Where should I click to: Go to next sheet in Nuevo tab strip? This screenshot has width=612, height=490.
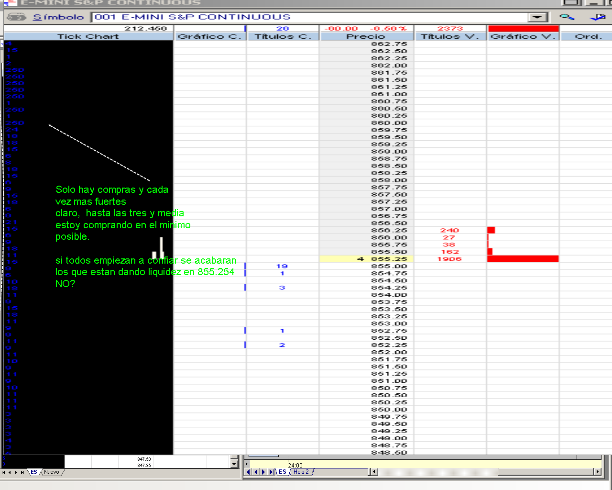click(16, 472)
